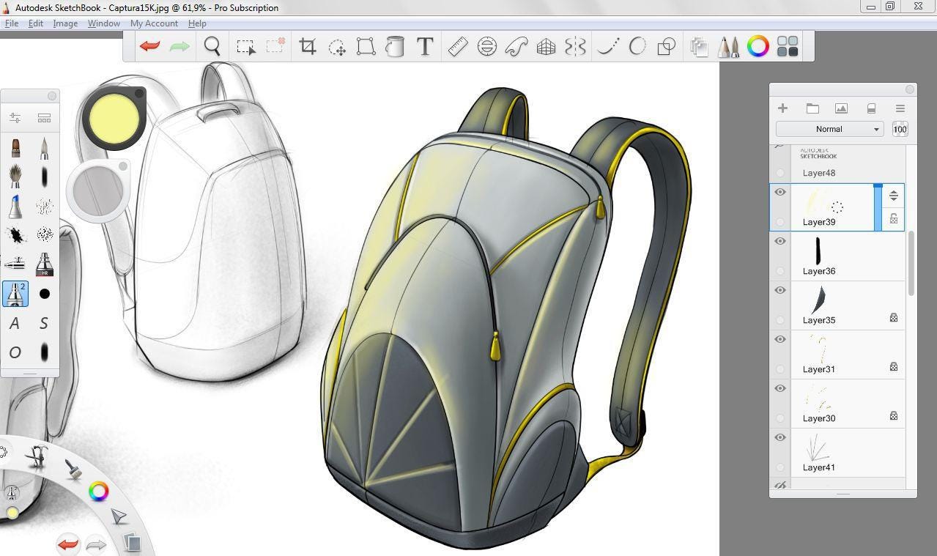Image resolution: width=937 pixels, height=556 pixels.
Task: Select the airbrush tool
Action: (x=15, y=264)
